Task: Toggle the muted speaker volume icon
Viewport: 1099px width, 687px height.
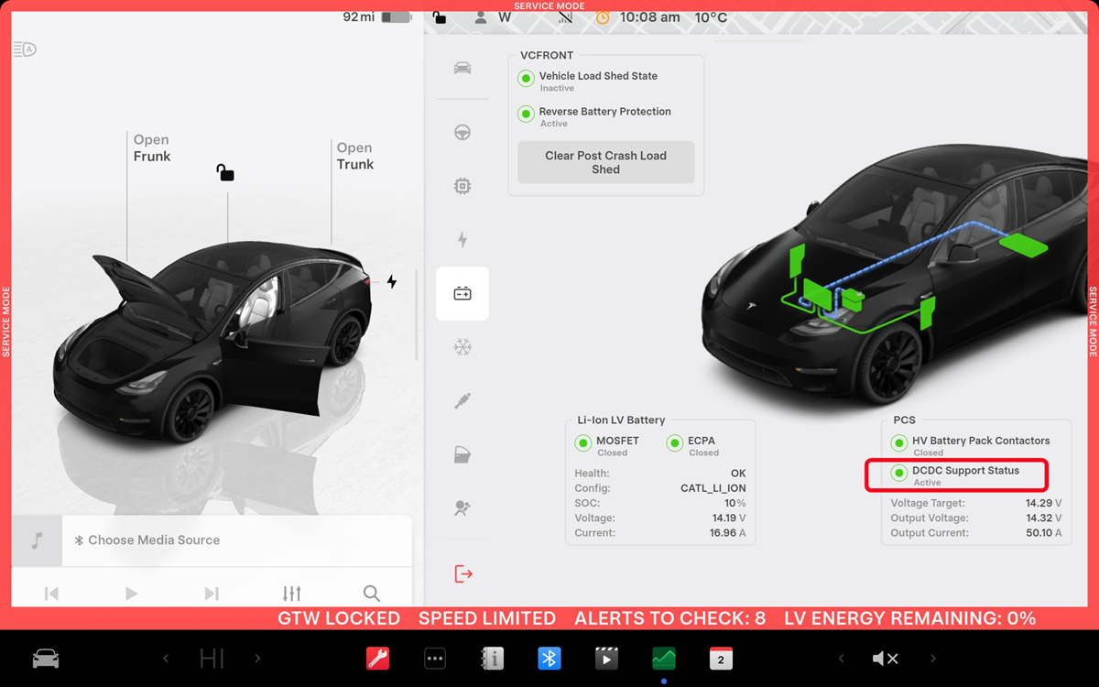Action: click(885, 659)
